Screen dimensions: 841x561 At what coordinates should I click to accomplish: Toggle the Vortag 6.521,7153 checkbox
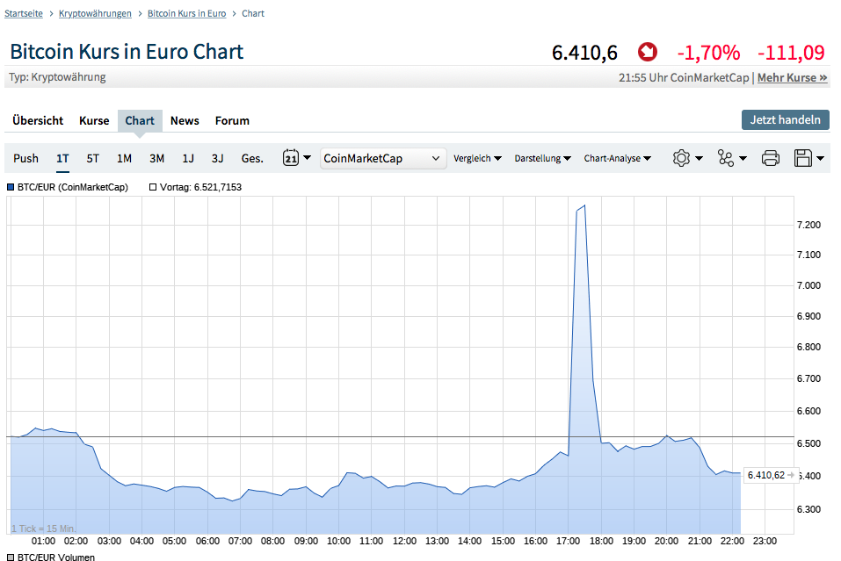(153, 187)
